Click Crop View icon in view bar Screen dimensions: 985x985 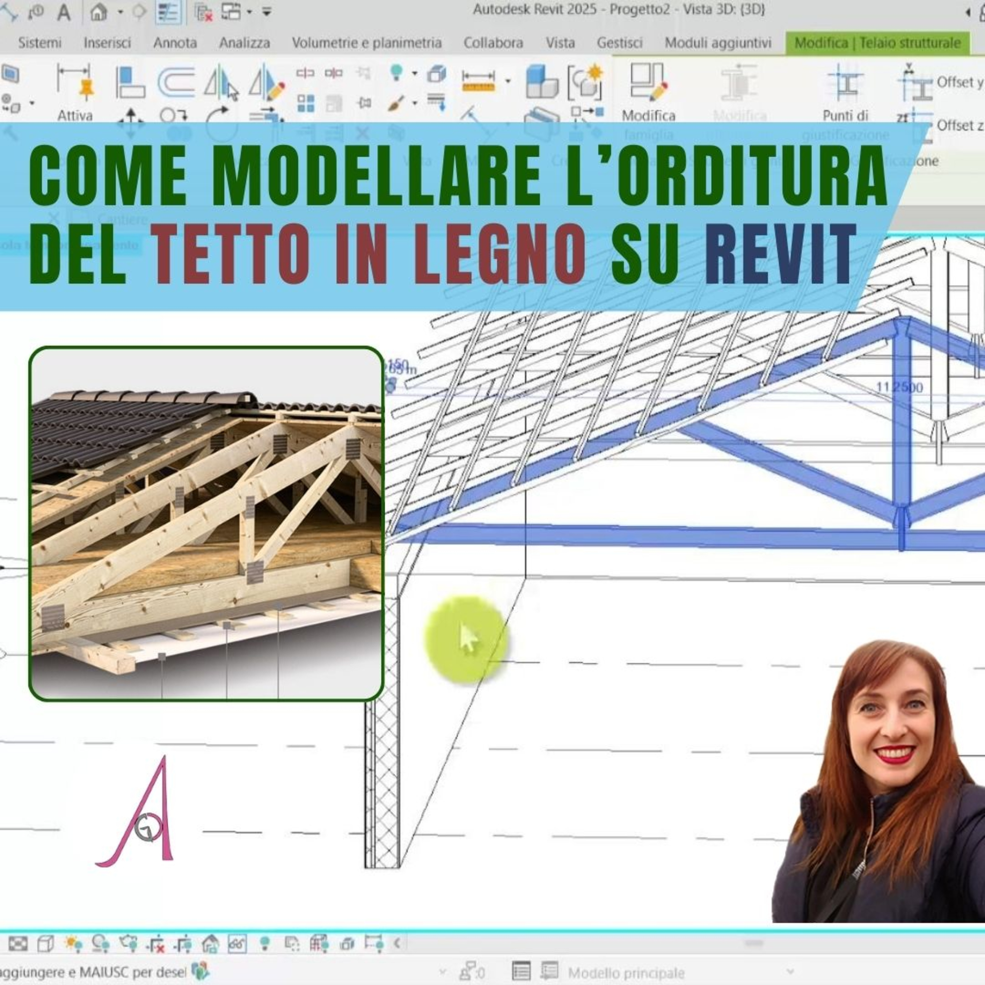coord(155,944)
